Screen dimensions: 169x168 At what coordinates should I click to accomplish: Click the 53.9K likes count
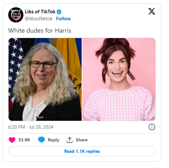coord(24,140)
